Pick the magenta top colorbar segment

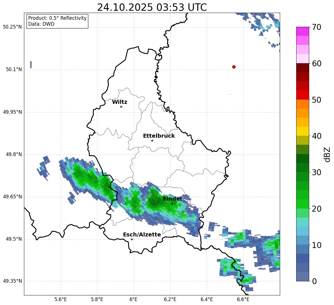pos(302,31)
